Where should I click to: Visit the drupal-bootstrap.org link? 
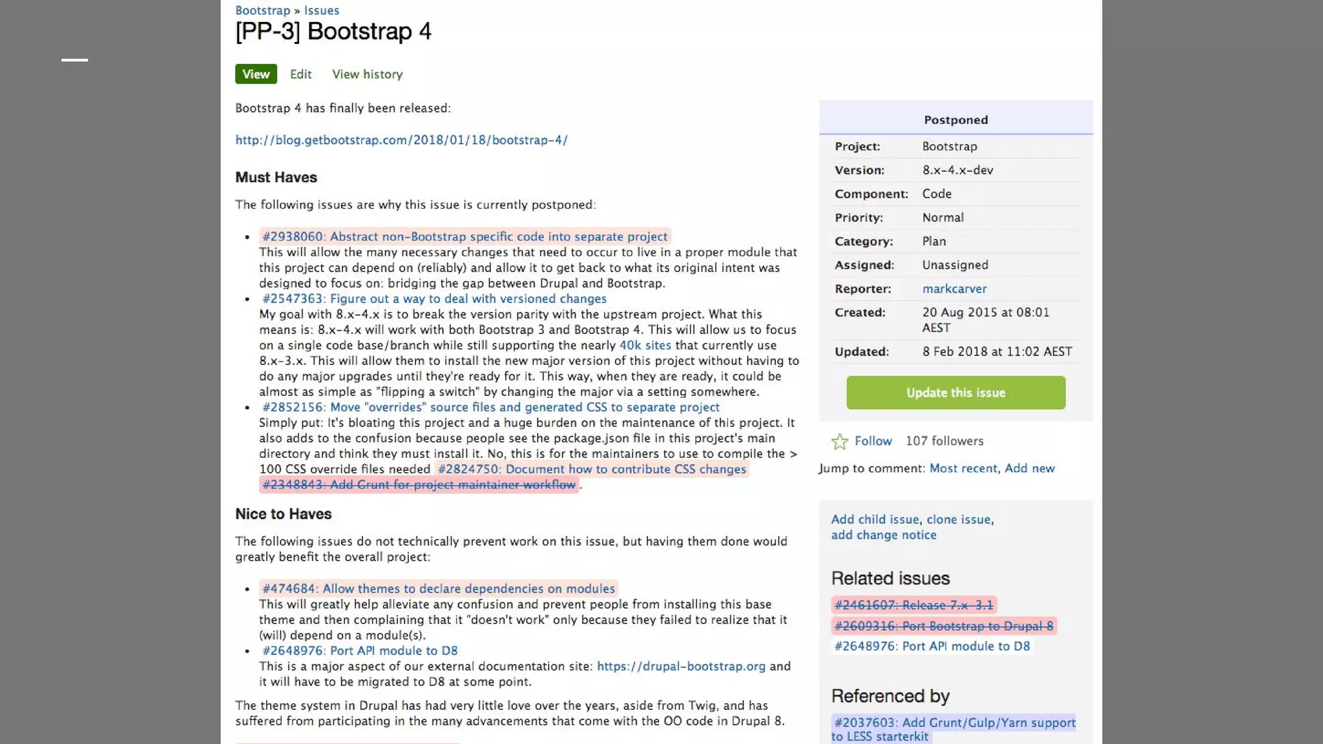click(681, 666)
